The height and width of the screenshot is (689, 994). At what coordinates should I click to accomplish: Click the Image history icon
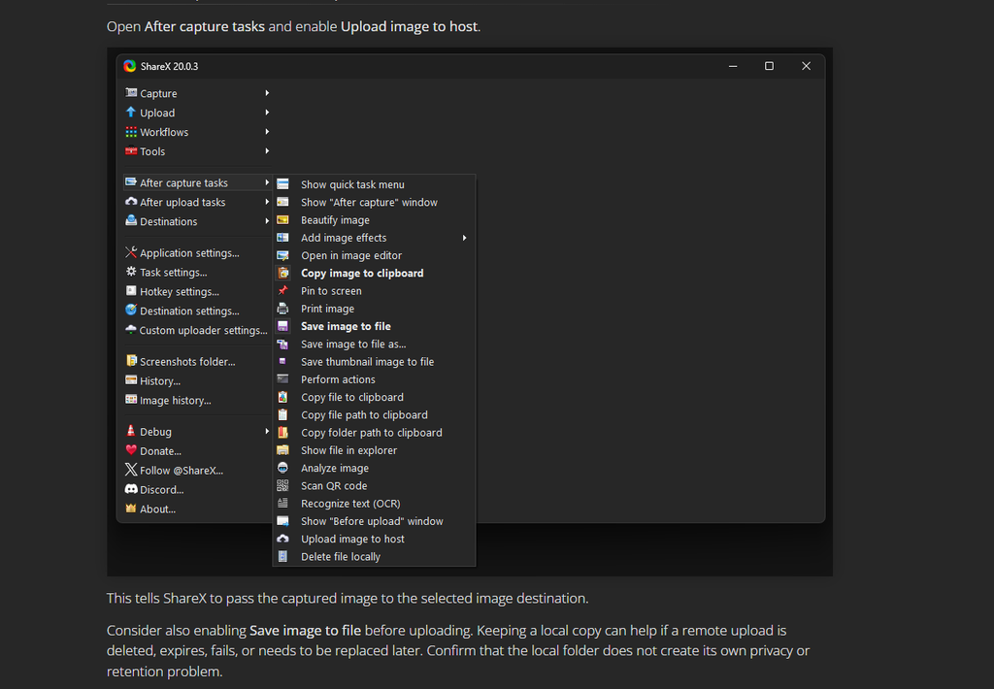131,399
